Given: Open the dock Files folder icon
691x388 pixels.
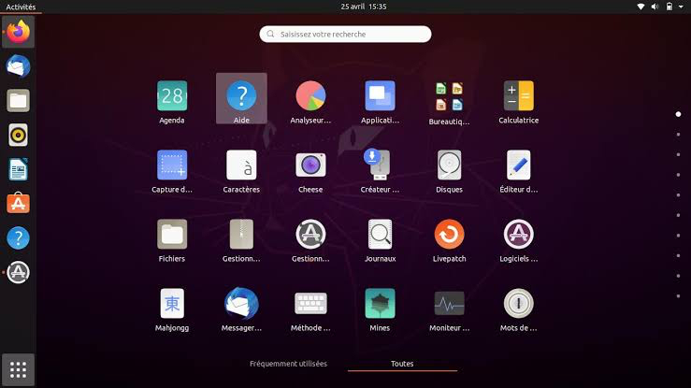Looking at the screenshot, I should pyautogui.click(x=18, y=101).
